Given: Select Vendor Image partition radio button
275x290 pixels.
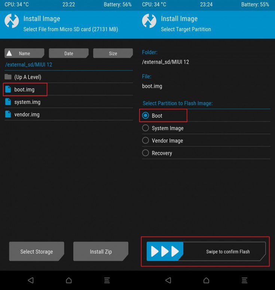Looking at the screenshot, I should (x=146, y=140).
